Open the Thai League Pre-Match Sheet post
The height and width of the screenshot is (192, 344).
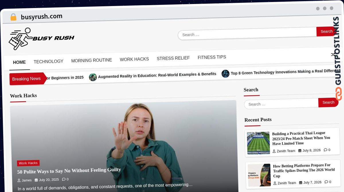click(301, 138)
